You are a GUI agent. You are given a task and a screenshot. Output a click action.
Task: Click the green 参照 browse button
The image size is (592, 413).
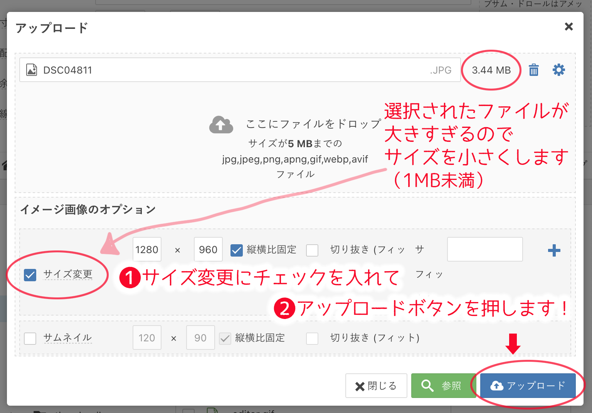point(443,385)
